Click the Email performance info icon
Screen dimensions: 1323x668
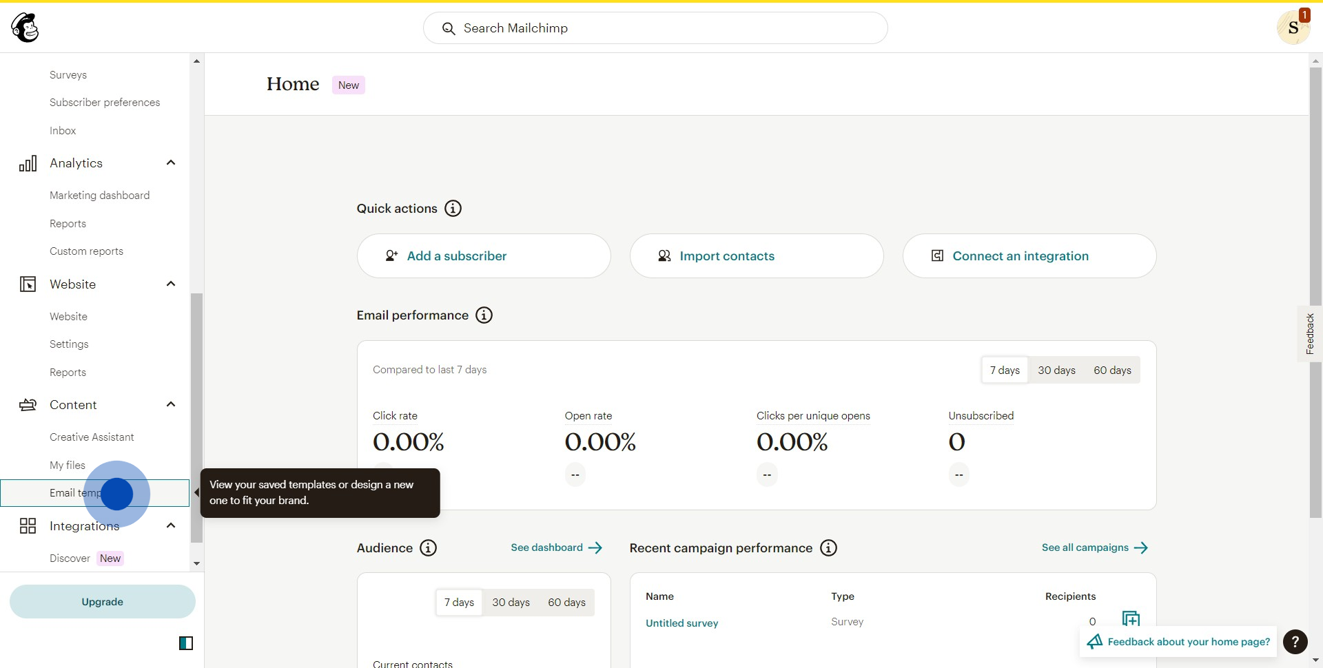pos(484,315)
